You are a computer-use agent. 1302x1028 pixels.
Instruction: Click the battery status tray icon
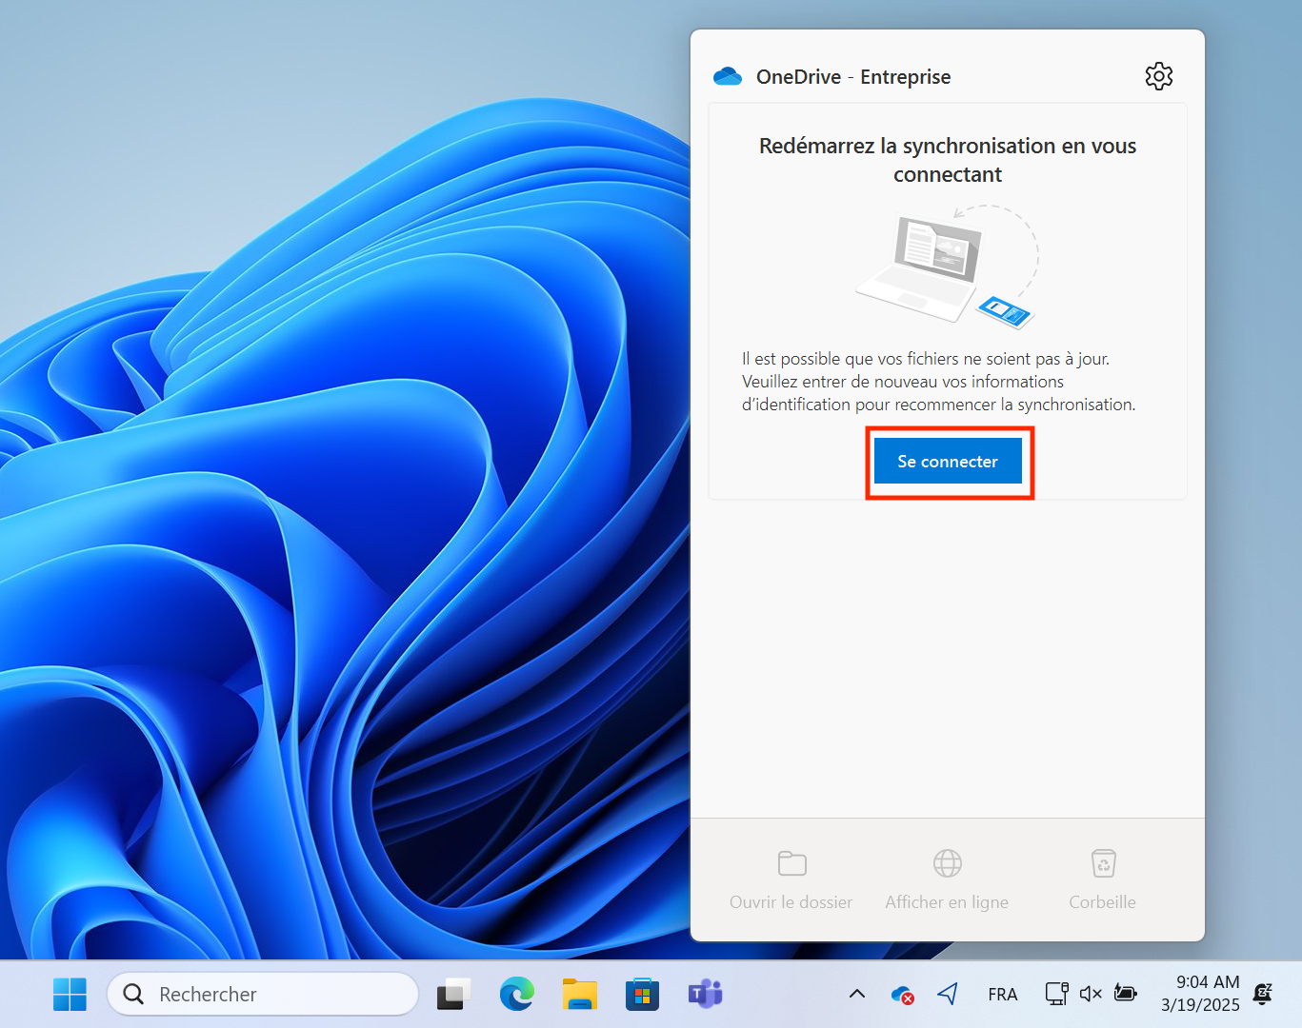(x=1125, y=995)
